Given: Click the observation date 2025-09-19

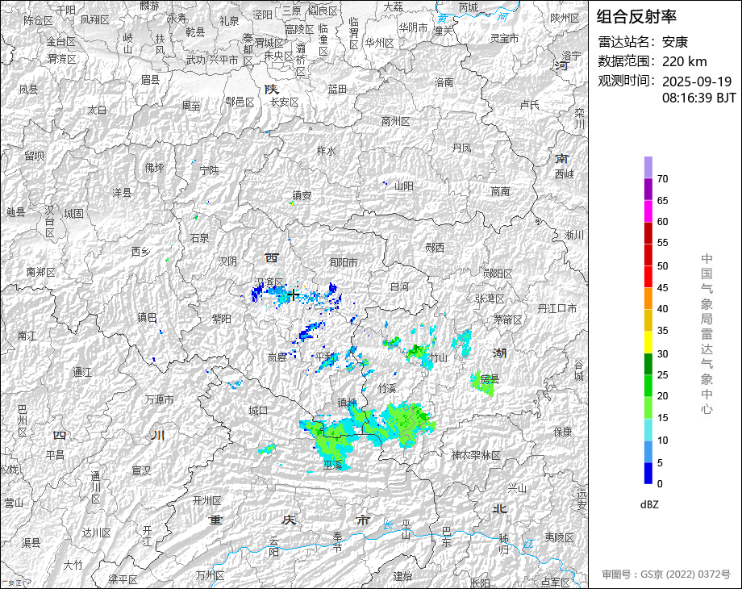Looking at the screenshot, I should coord(697,81).
